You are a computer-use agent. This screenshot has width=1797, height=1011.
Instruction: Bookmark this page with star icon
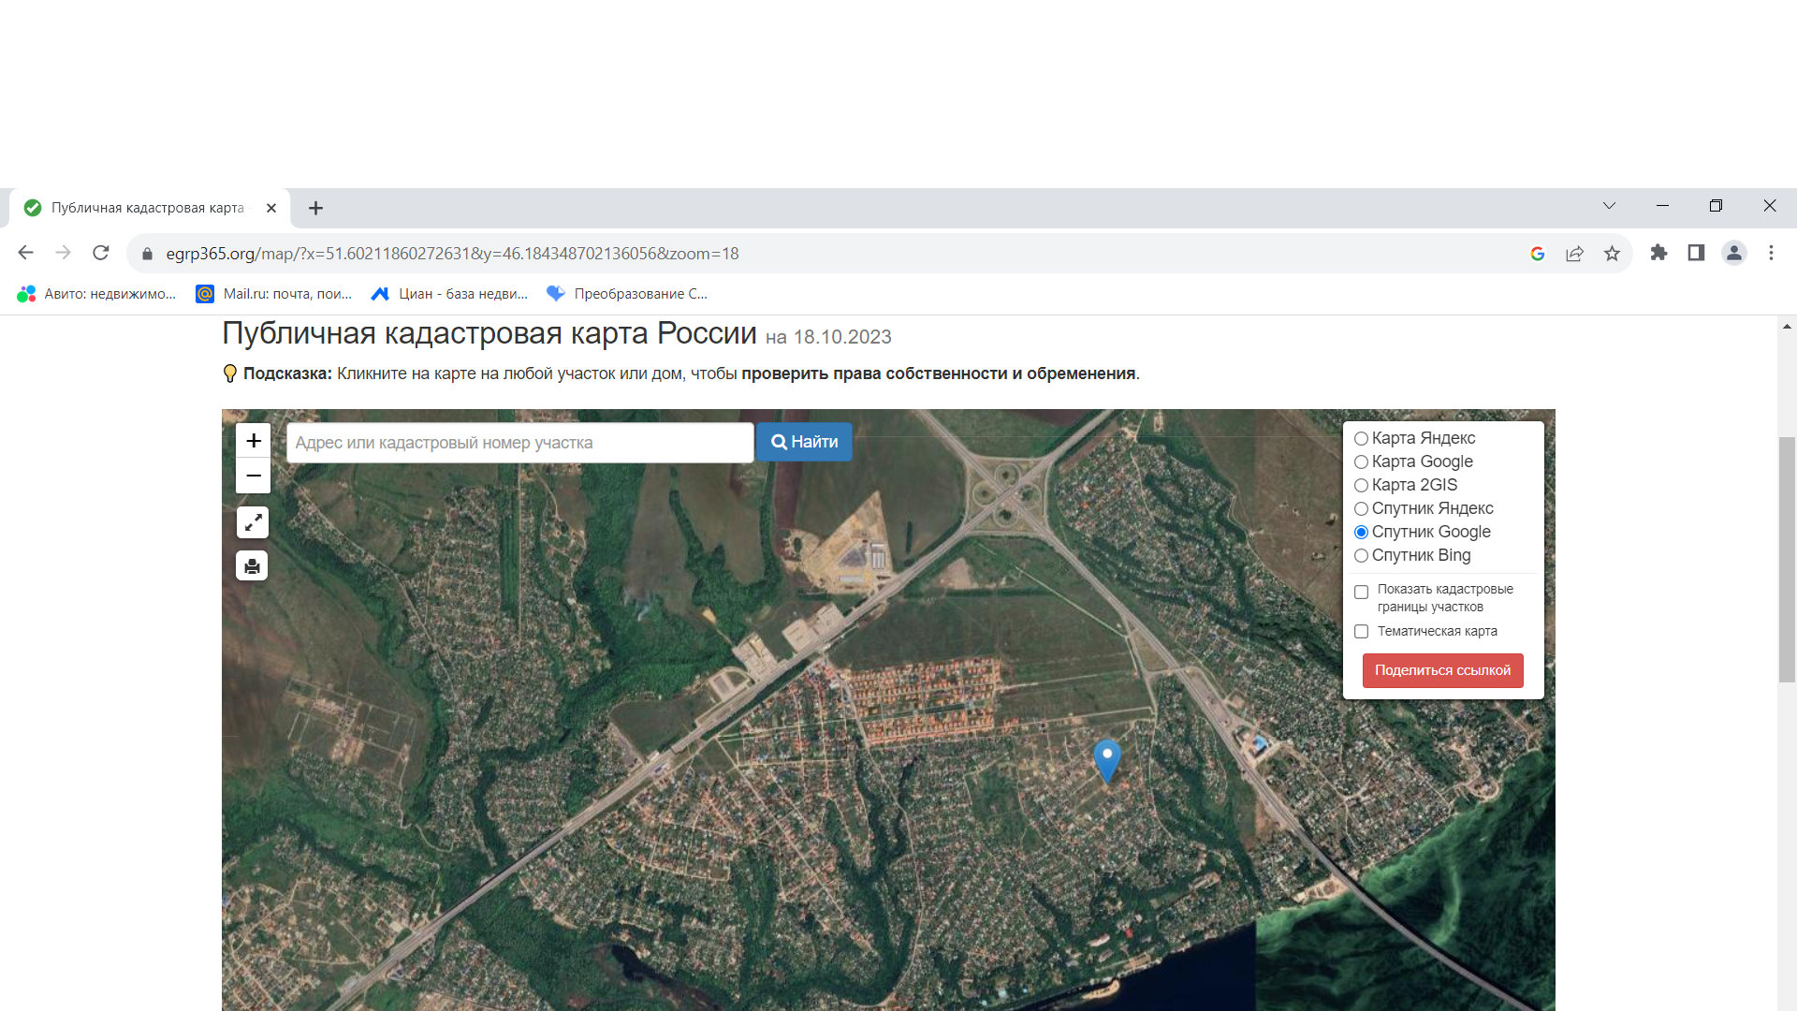[1612, 254]
